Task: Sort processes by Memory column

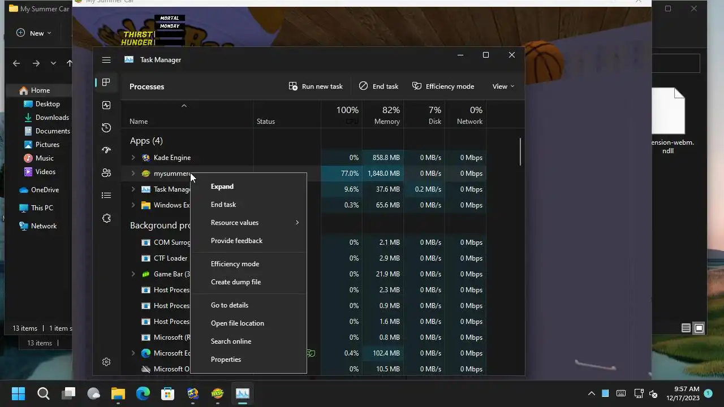Action: tap(383, 115)
